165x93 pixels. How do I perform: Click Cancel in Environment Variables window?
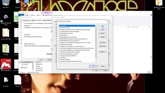click(105, 71)
